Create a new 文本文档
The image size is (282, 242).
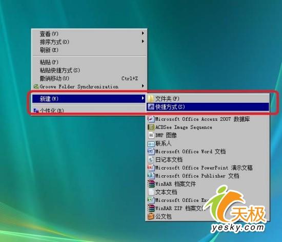(208, 192)
